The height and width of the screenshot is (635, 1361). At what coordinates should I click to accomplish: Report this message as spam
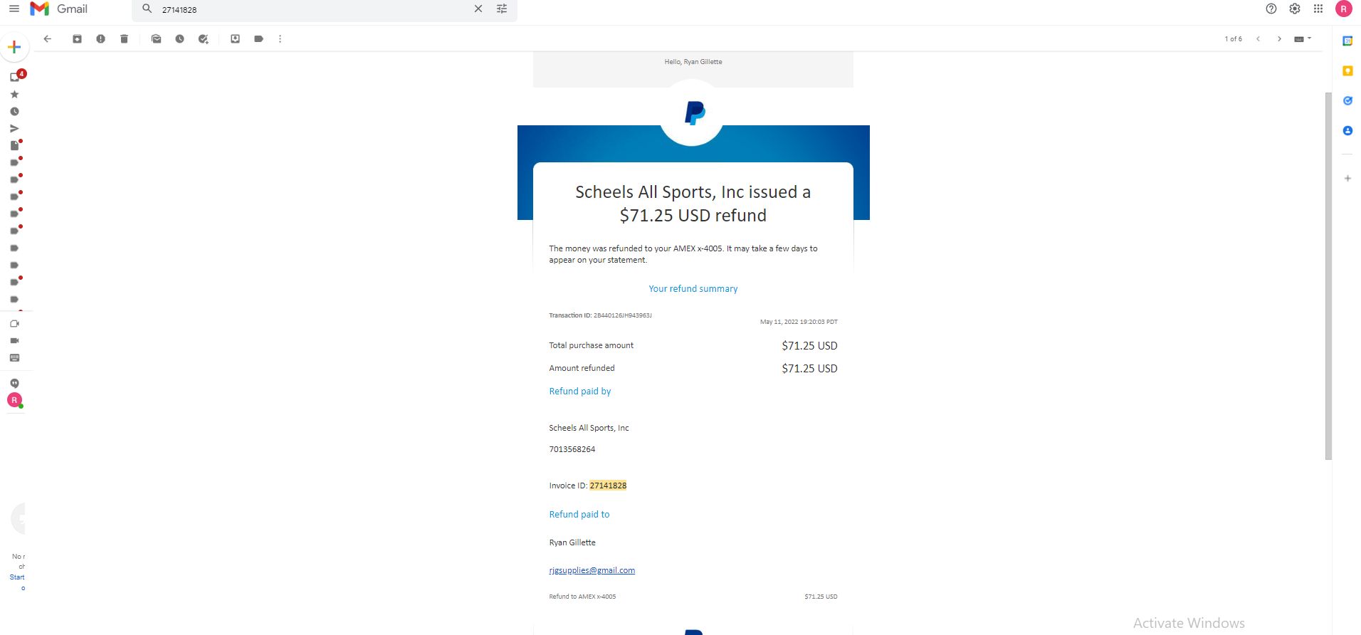point(100,39)
